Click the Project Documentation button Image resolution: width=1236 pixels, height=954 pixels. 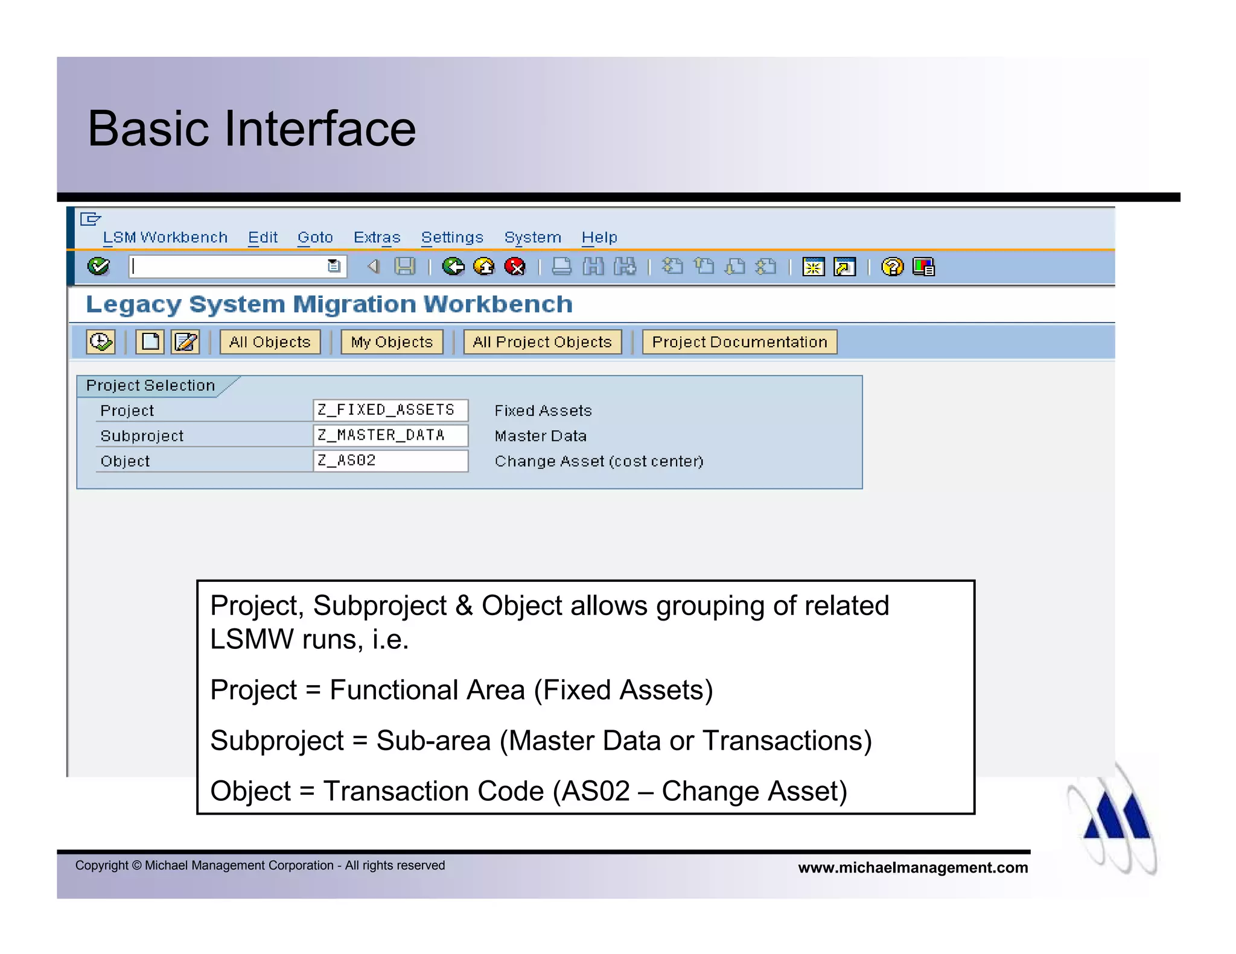pyautogui.click(x=739, y=342)
